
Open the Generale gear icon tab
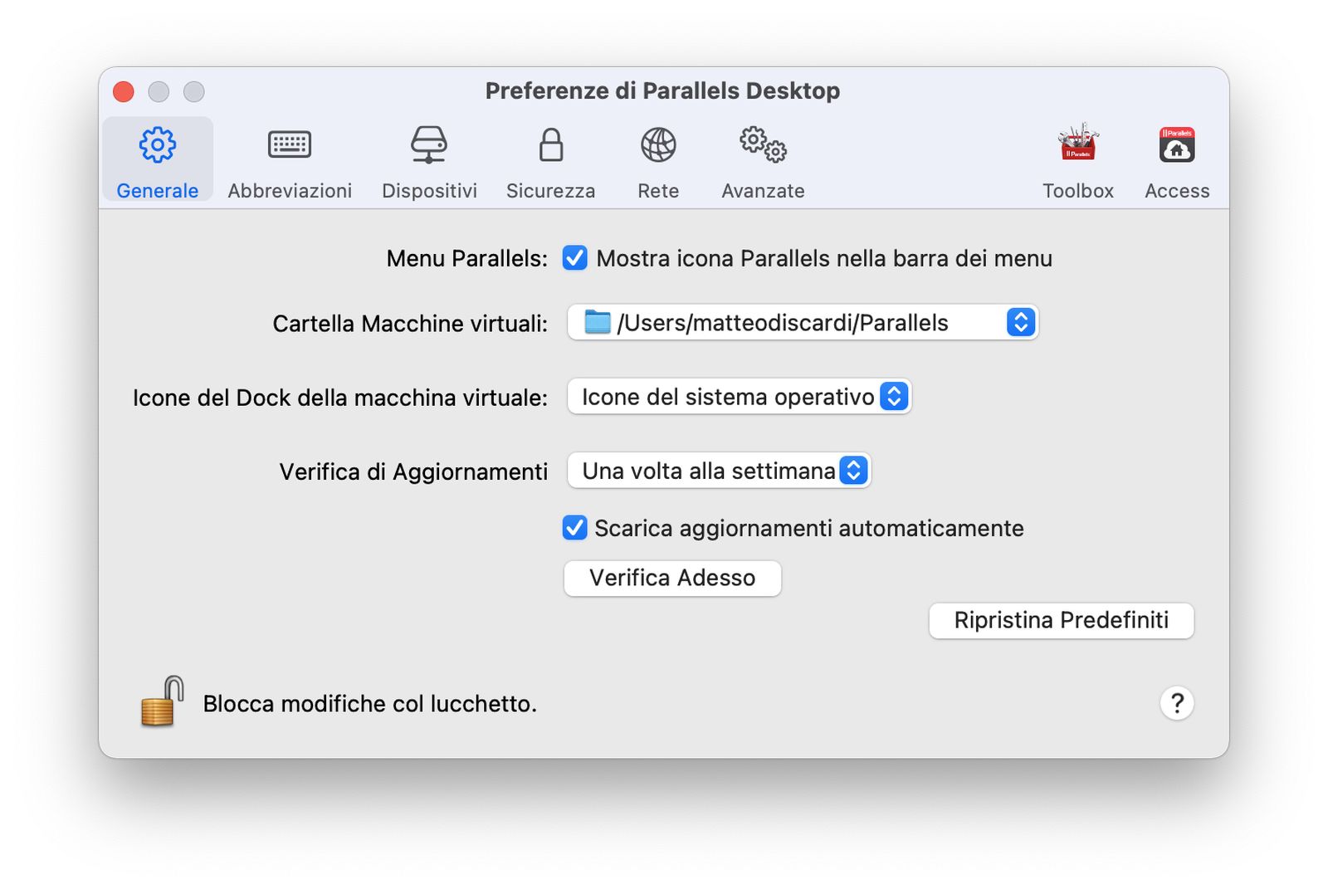[x=157, y=145]
